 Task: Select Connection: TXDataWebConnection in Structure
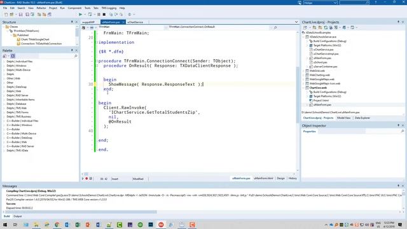tap(41, 44)
